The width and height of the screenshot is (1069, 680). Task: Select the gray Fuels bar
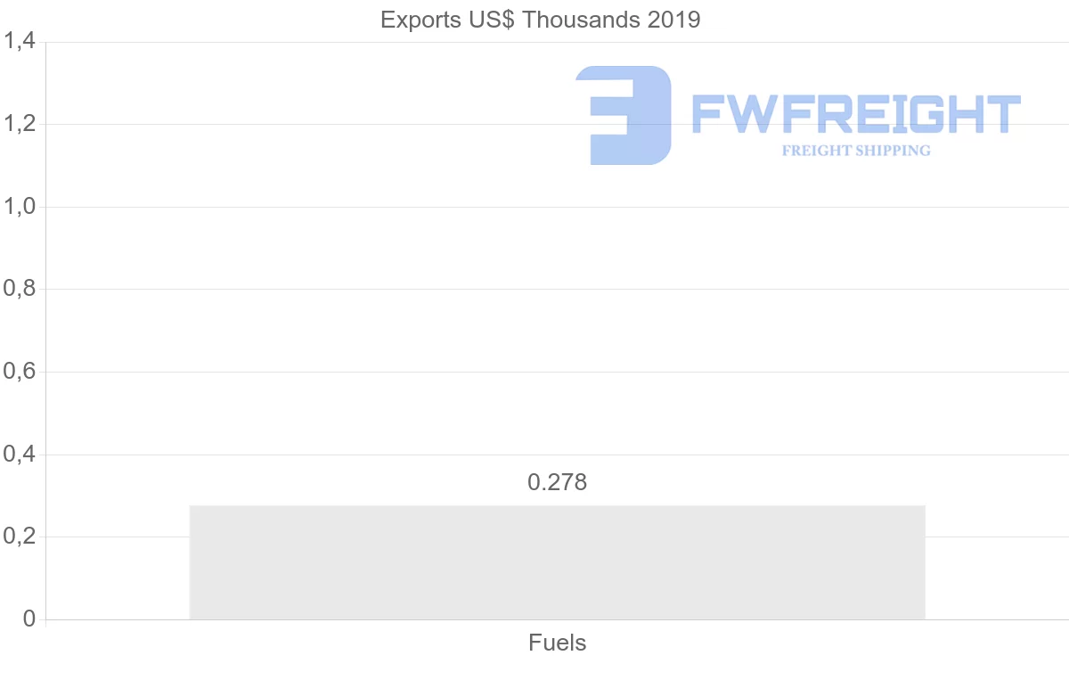[557, 562]
